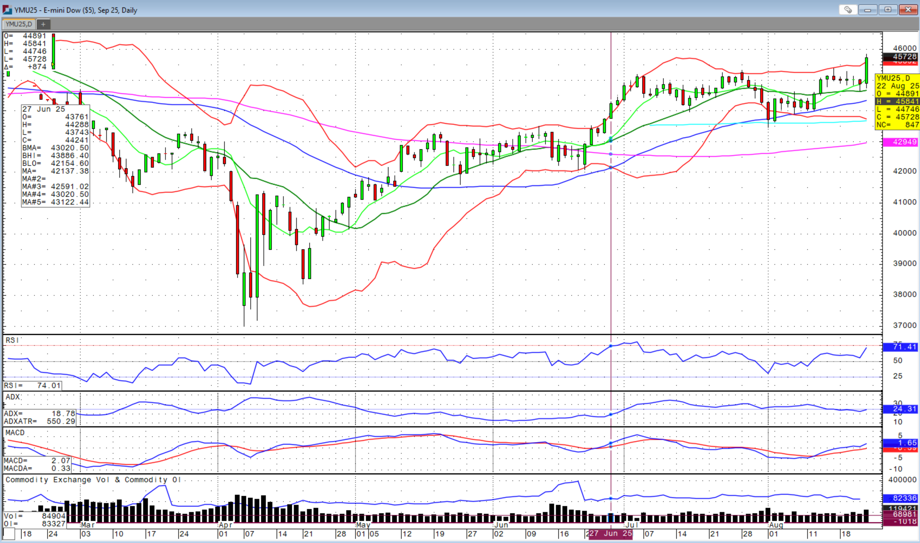Click the 'OI= 83327' value
The width and height of the screenshot is (920, 543).
[x=35, y=524]
